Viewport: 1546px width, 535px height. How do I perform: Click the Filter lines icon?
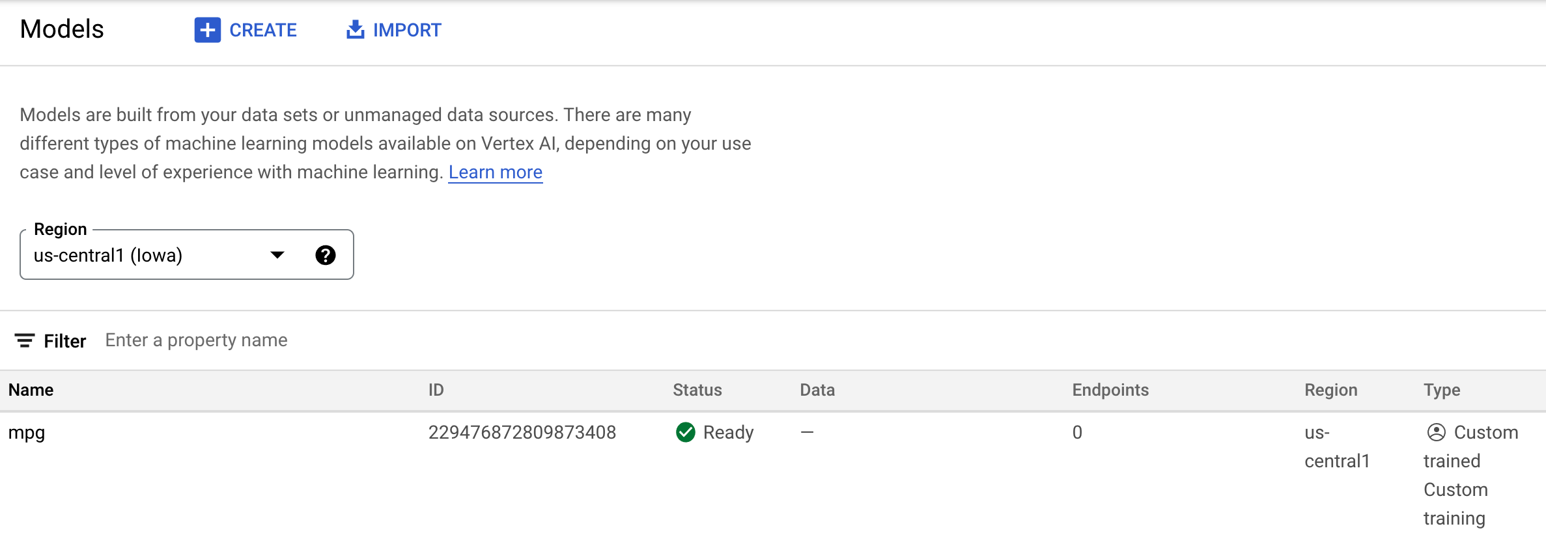[x=25, y=340]
